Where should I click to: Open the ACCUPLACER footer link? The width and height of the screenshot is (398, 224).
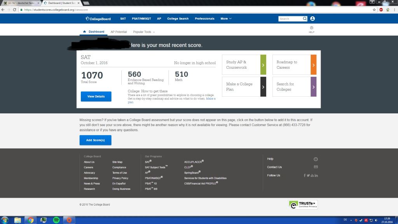coord(194,161)
